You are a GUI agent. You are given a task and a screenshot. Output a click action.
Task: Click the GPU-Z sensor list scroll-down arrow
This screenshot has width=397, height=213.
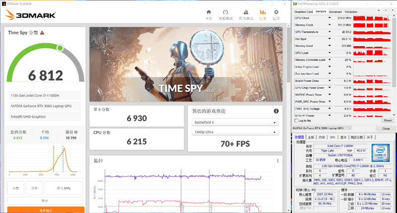pyautogui.click(x=394, y=115)
